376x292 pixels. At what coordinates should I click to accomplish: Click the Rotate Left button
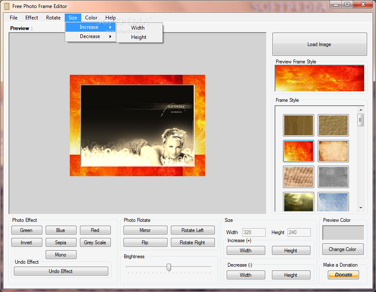point(192,230)
